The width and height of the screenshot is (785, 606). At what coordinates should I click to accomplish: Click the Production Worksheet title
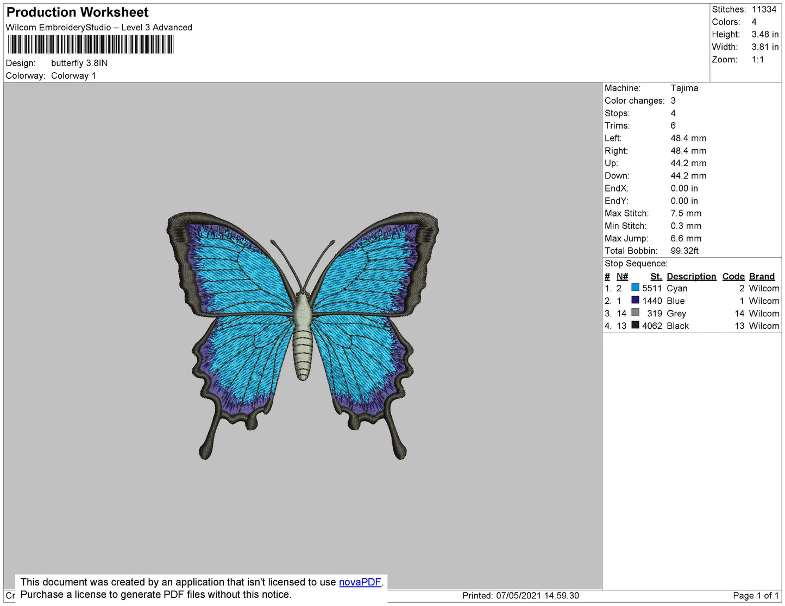[x=77, y=12]
